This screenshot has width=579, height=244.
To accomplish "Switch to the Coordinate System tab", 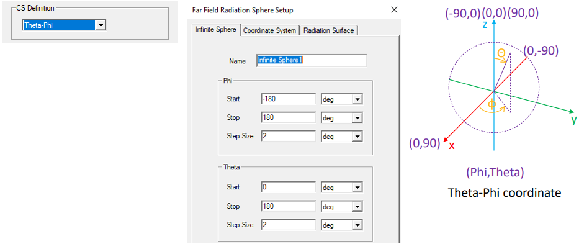I will 269,30.
